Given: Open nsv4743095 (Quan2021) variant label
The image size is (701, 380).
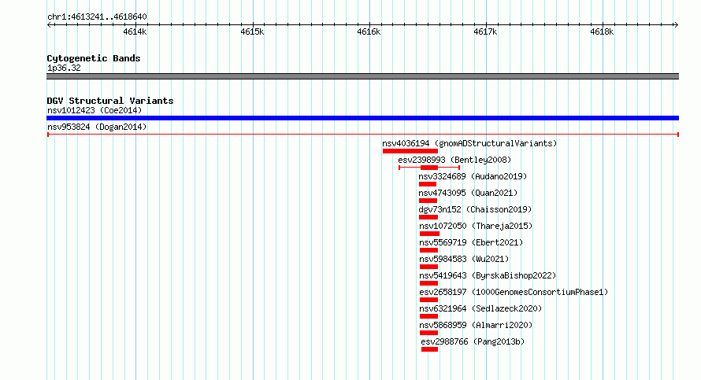Looking at the screenshot, I should coord(468,193).
